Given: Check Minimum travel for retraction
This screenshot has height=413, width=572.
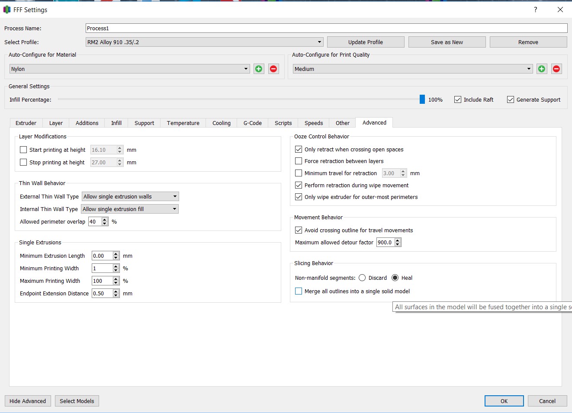Looking at the screenshot, I should pos(299,173).
